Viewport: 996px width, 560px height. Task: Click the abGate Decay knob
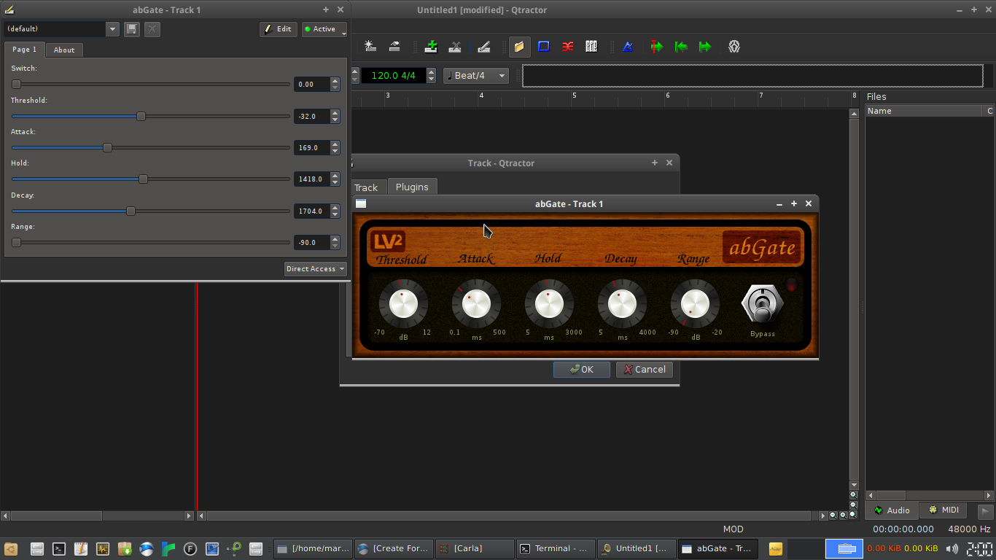tap(622, 304)
